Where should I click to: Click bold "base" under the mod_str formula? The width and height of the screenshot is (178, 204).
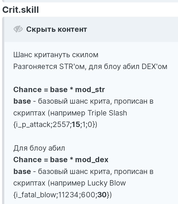(22, 101)
